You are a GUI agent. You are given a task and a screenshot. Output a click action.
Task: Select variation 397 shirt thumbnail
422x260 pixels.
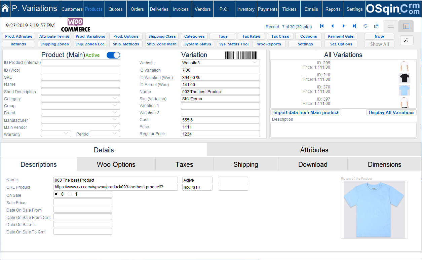(x=405, y=102)
